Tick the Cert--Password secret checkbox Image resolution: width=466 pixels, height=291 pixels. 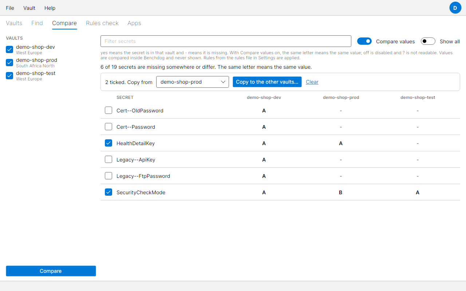108,127
